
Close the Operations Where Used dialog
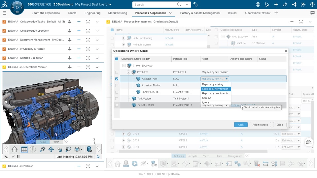coord(286,51)
